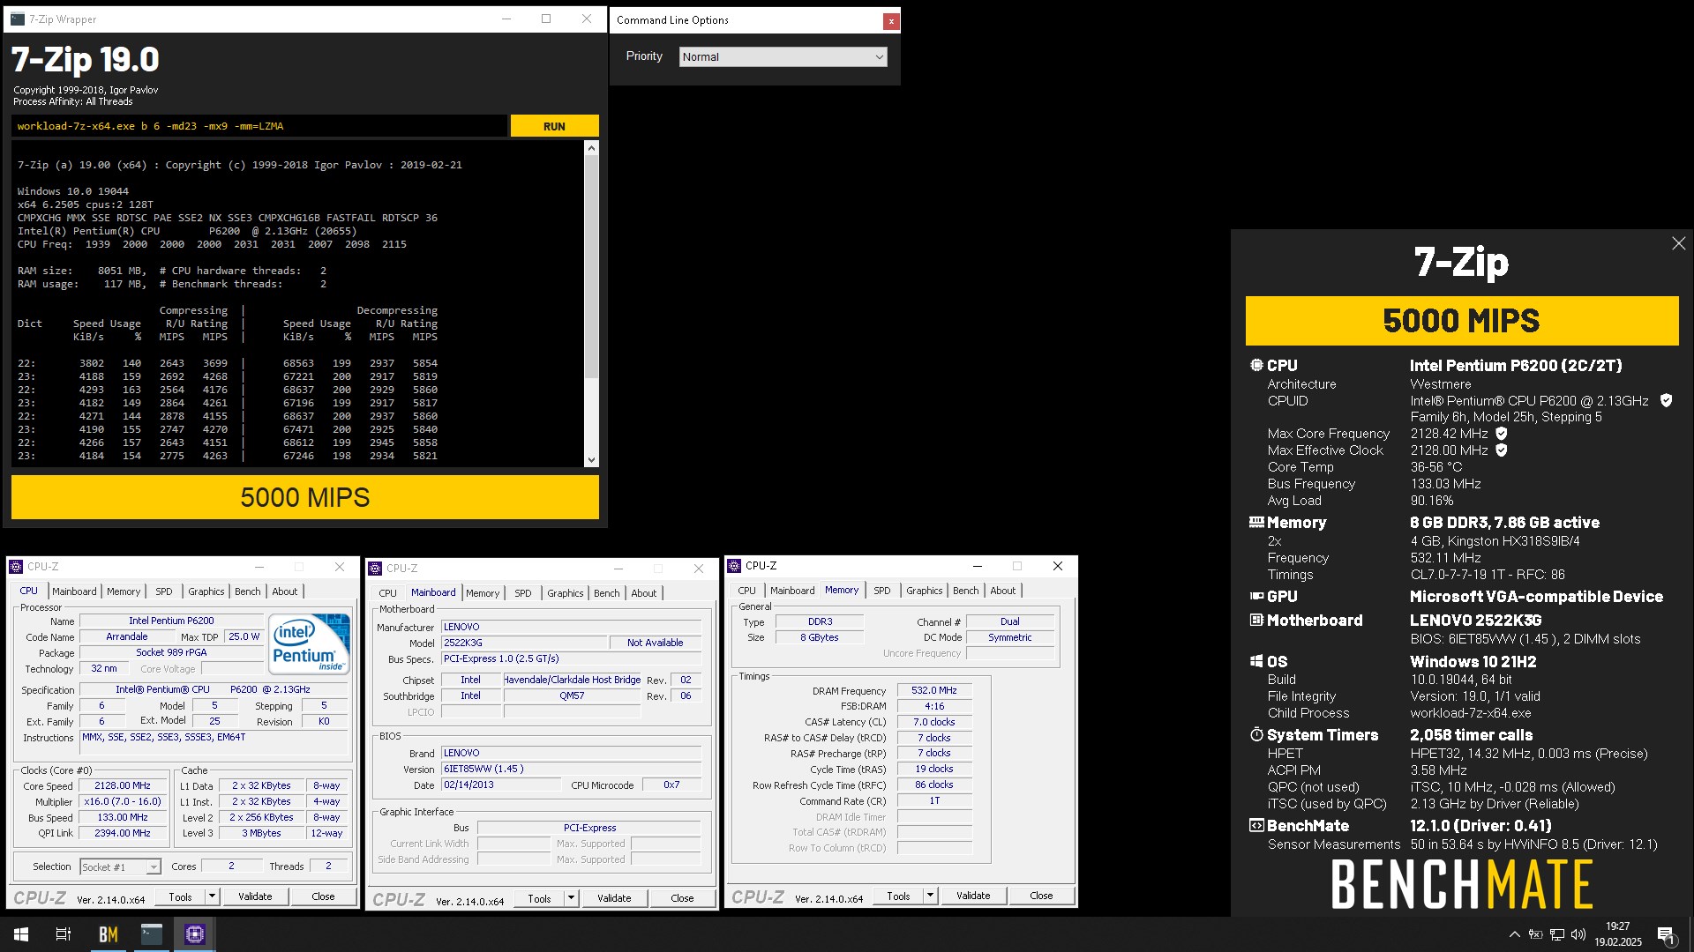Viewport: 1694px width, 952px height.
Task: Switch to SPD tab in CPU-Z CPU window
Action: pos(164,591)
